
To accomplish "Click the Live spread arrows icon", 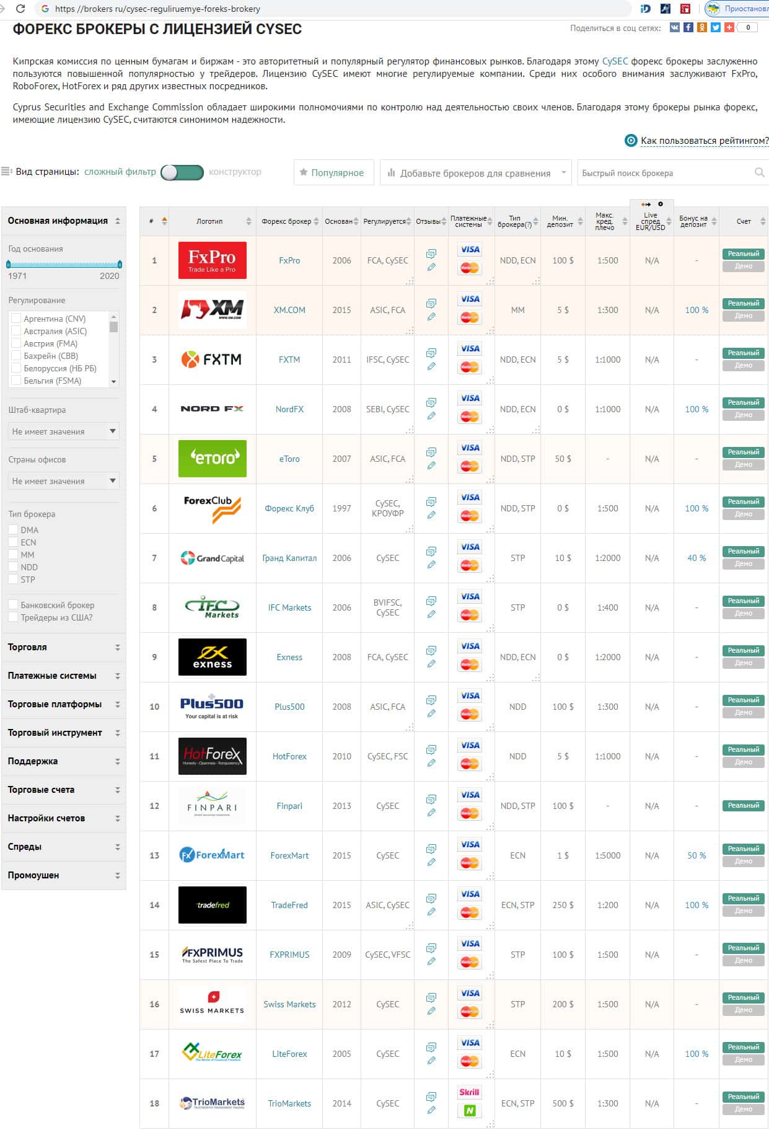I will click(x=646, y=204).
